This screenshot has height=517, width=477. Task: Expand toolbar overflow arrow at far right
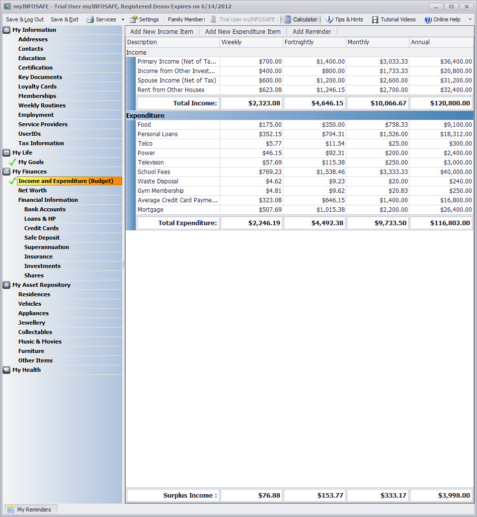470,19
